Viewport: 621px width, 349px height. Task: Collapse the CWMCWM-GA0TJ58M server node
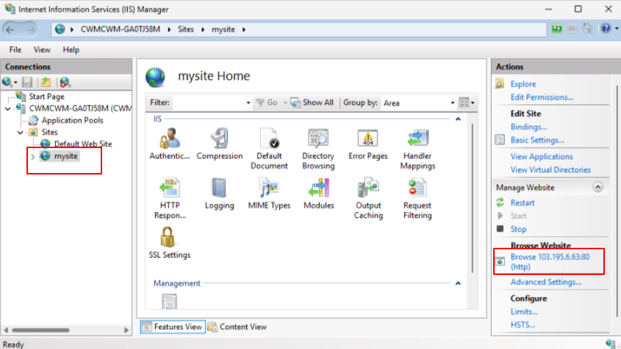8,109
